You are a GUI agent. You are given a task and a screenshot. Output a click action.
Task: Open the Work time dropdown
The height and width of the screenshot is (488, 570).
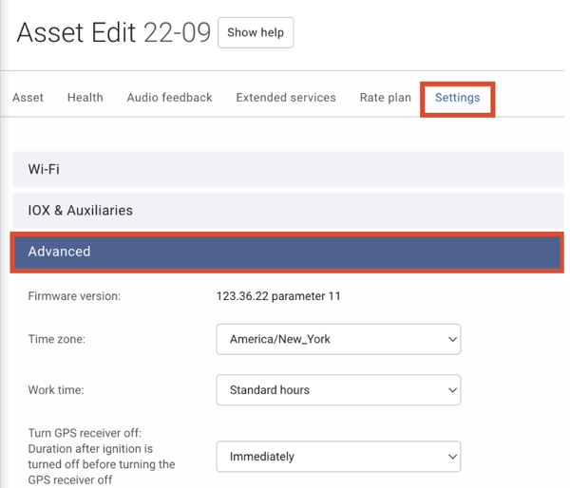point(338,390)
